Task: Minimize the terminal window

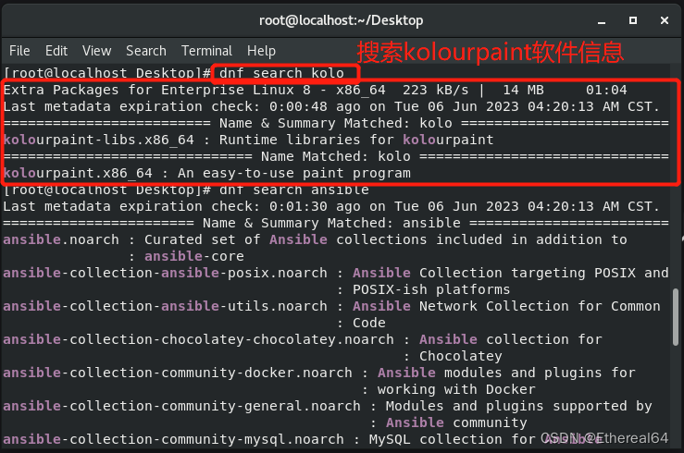Action: tap(602, 21)
